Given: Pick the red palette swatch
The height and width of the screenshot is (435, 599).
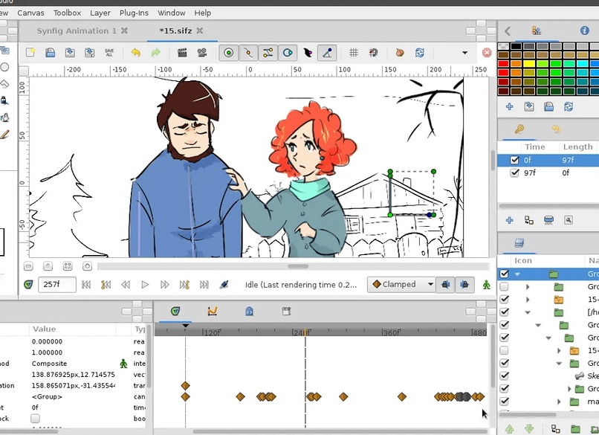Looking at the screenshot, I should pyautogui.click(x=503, y=64).
